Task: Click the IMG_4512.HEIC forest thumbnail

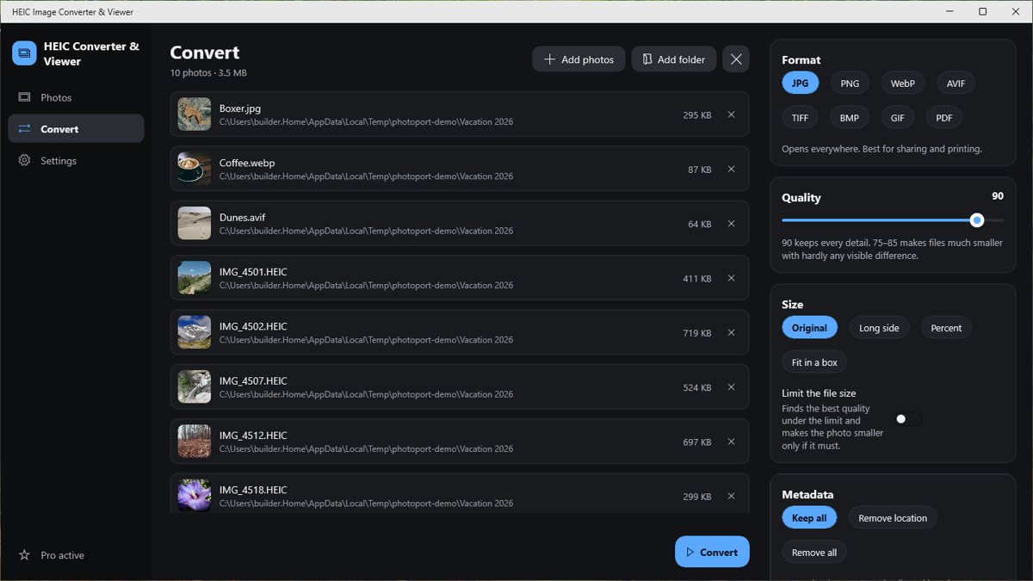Action: coord(195,442)
